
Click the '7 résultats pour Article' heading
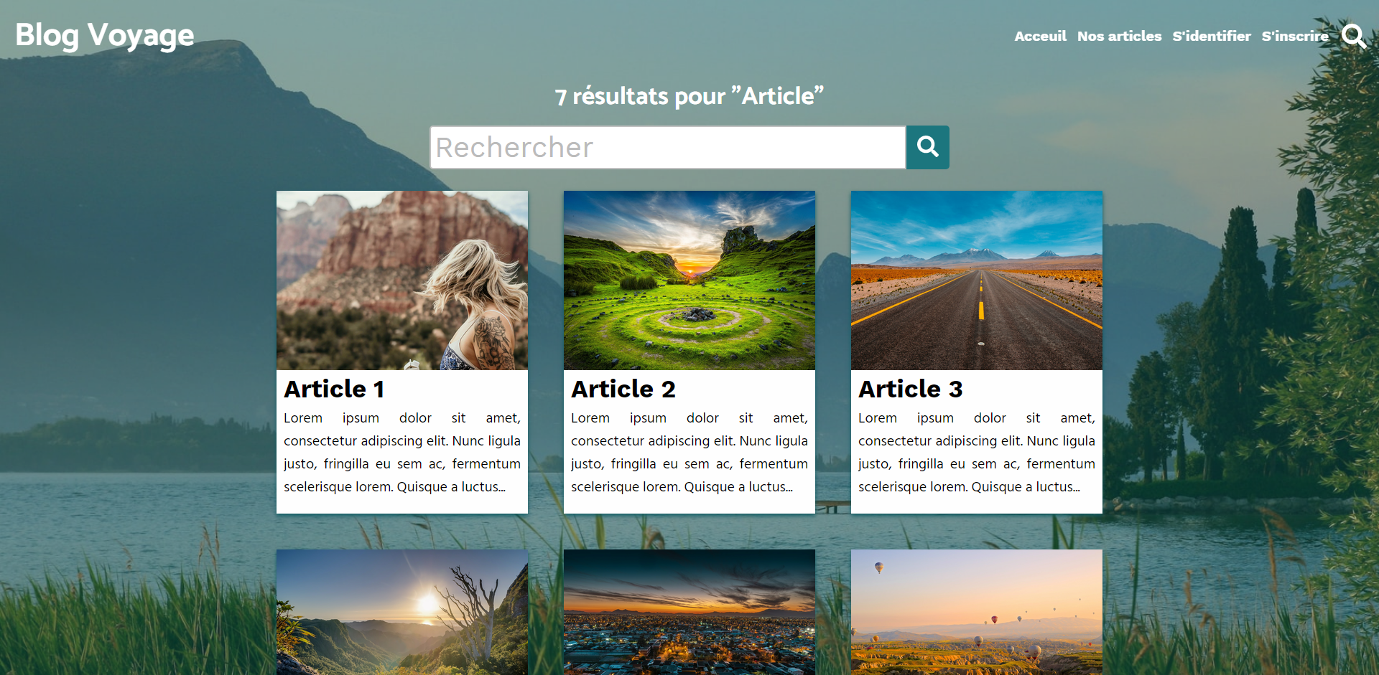point(689,96)
